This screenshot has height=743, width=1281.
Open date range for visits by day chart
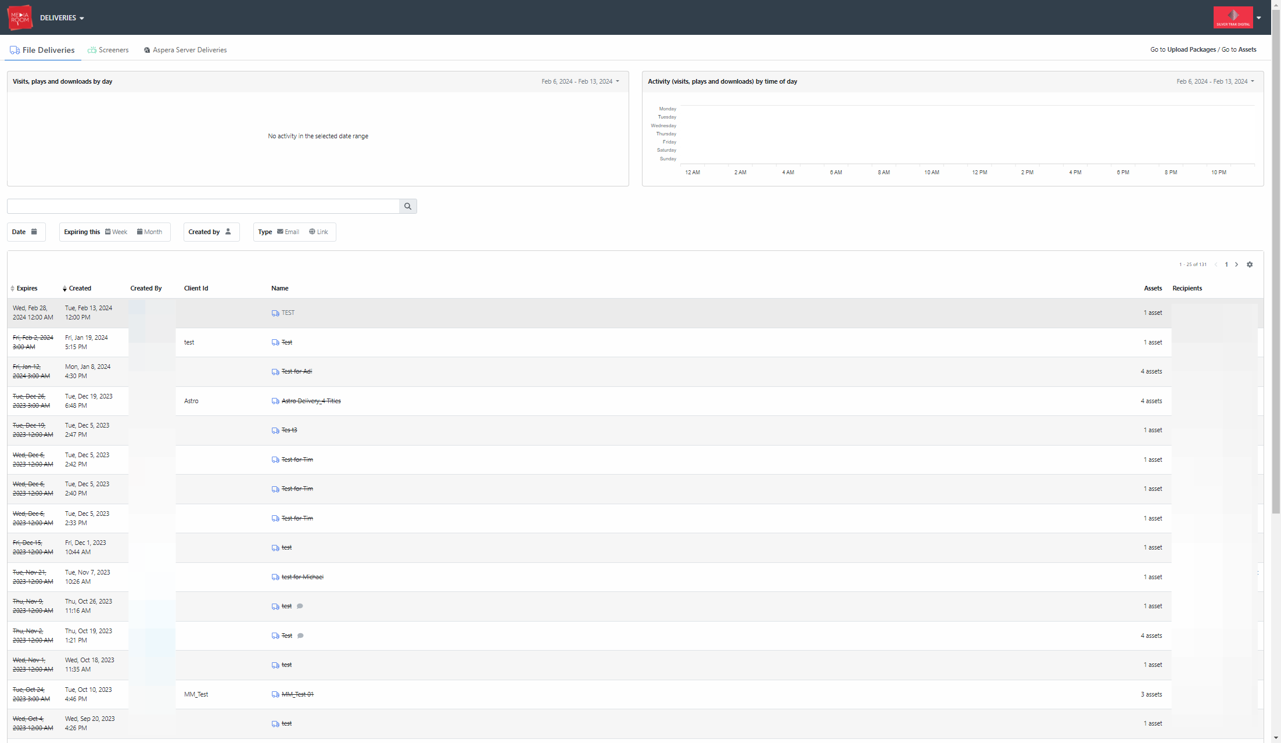tap(580, 81)
